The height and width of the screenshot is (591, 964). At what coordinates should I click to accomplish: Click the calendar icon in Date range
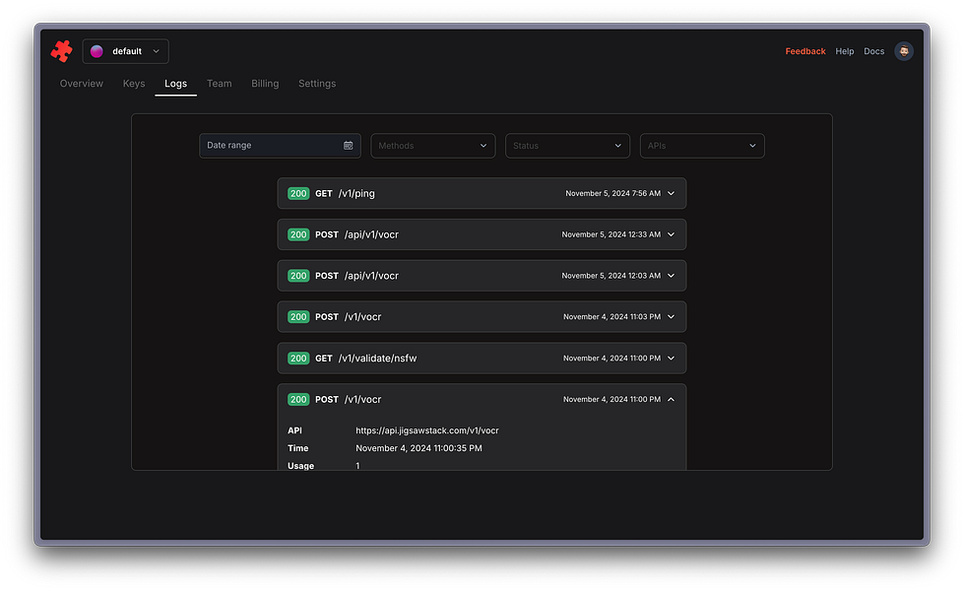[348, 146]
